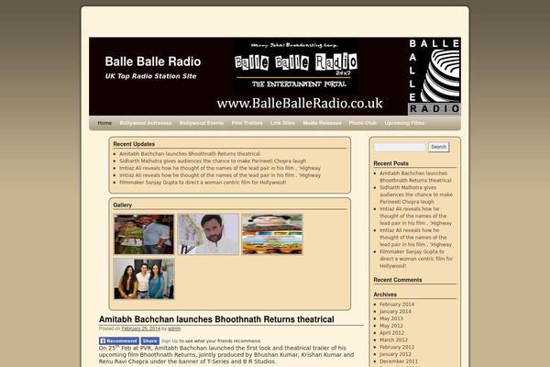Open May 2012 archive
The width and height of the screenshot is (550, 367).
tap(391, 326)
